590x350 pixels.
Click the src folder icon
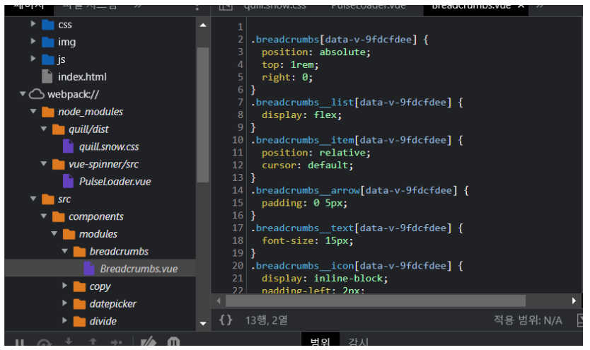tap(48, 199)
